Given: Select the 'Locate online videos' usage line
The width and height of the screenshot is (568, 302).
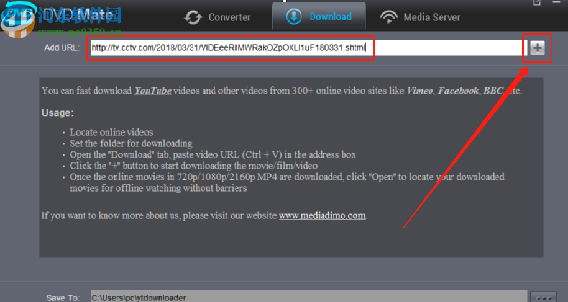Looking at the screenshot, I should click(x=111, y=132).
